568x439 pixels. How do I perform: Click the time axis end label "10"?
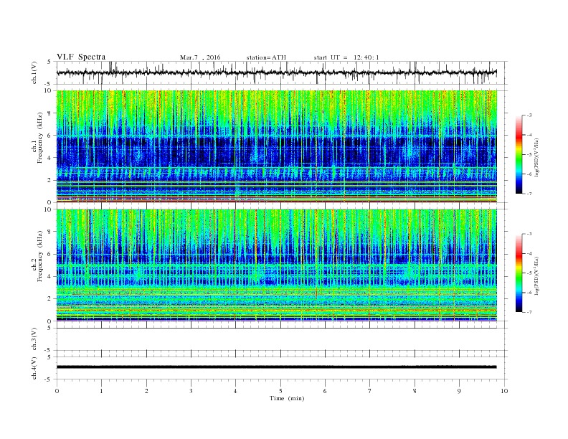[504, 391]
